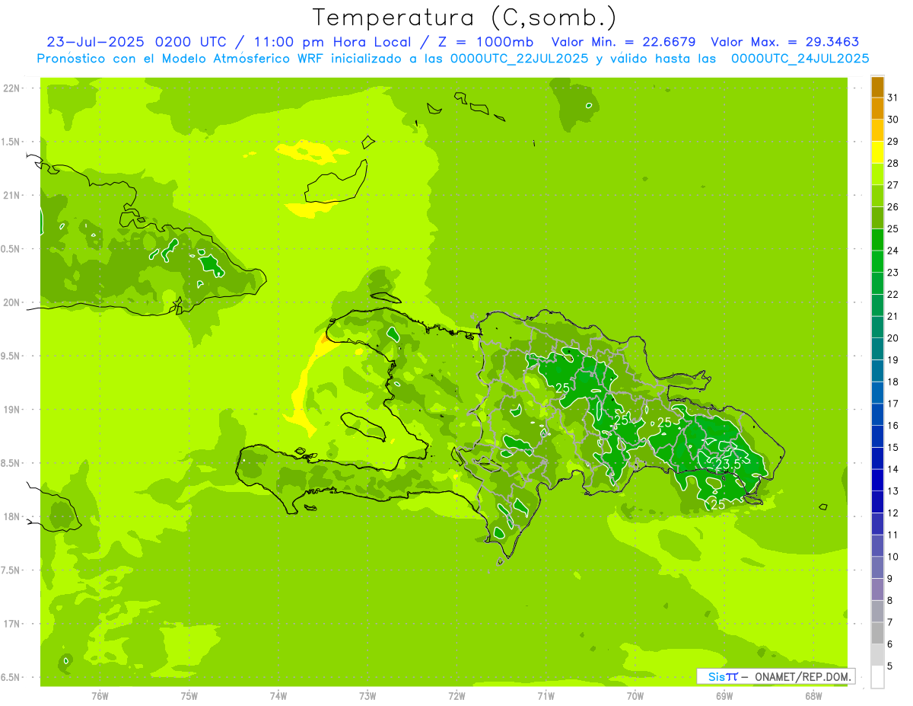The height and width of the screenshot is (706, 913).
Task: Click the "68W" longitude axis label
Action: [x=813, y=696]
